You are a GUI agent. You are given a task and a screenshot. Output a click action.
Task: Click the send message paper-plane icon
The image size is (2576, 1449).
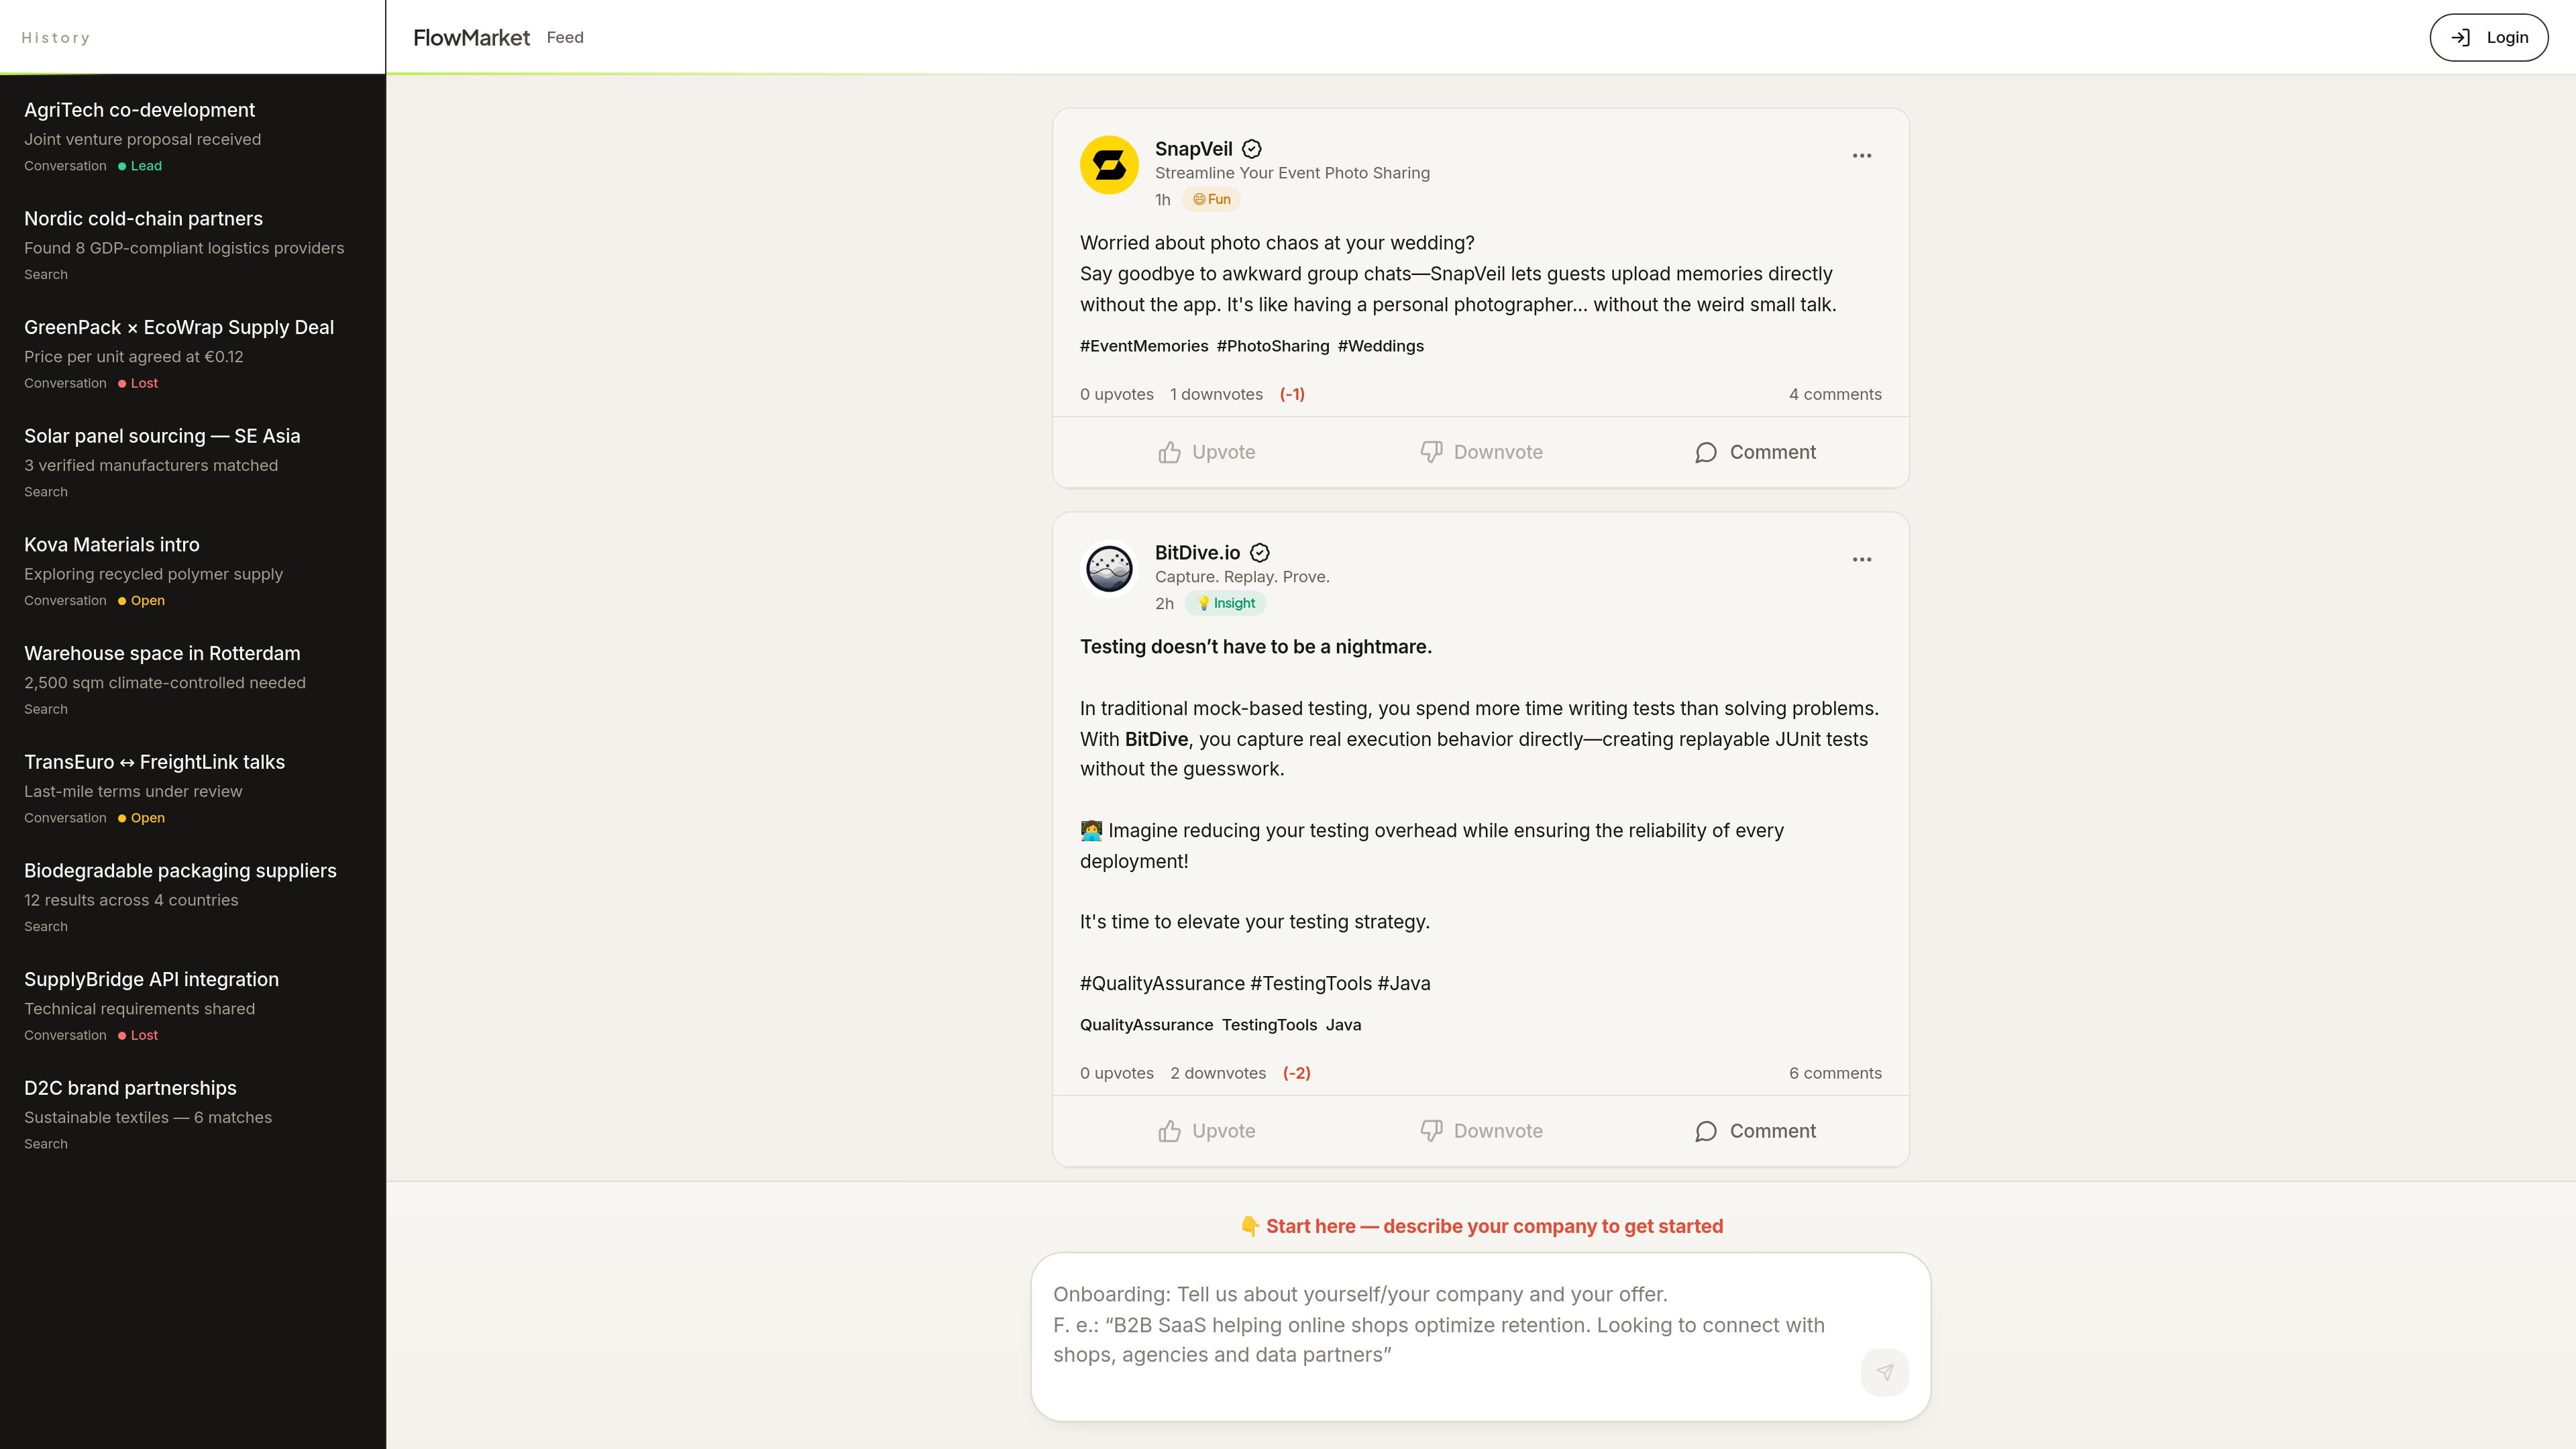coord(1884,1372)
